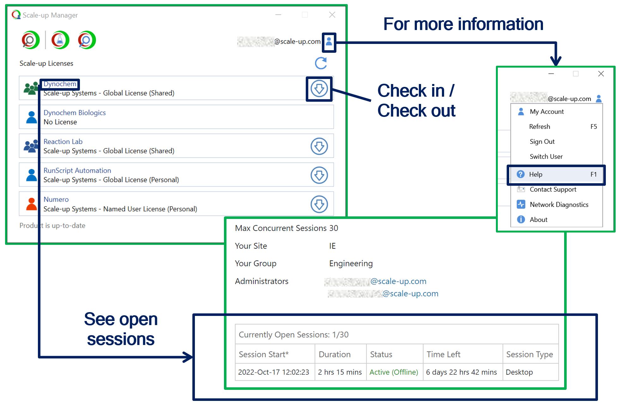Check out the RunScript Automation license

coord(319,175)
